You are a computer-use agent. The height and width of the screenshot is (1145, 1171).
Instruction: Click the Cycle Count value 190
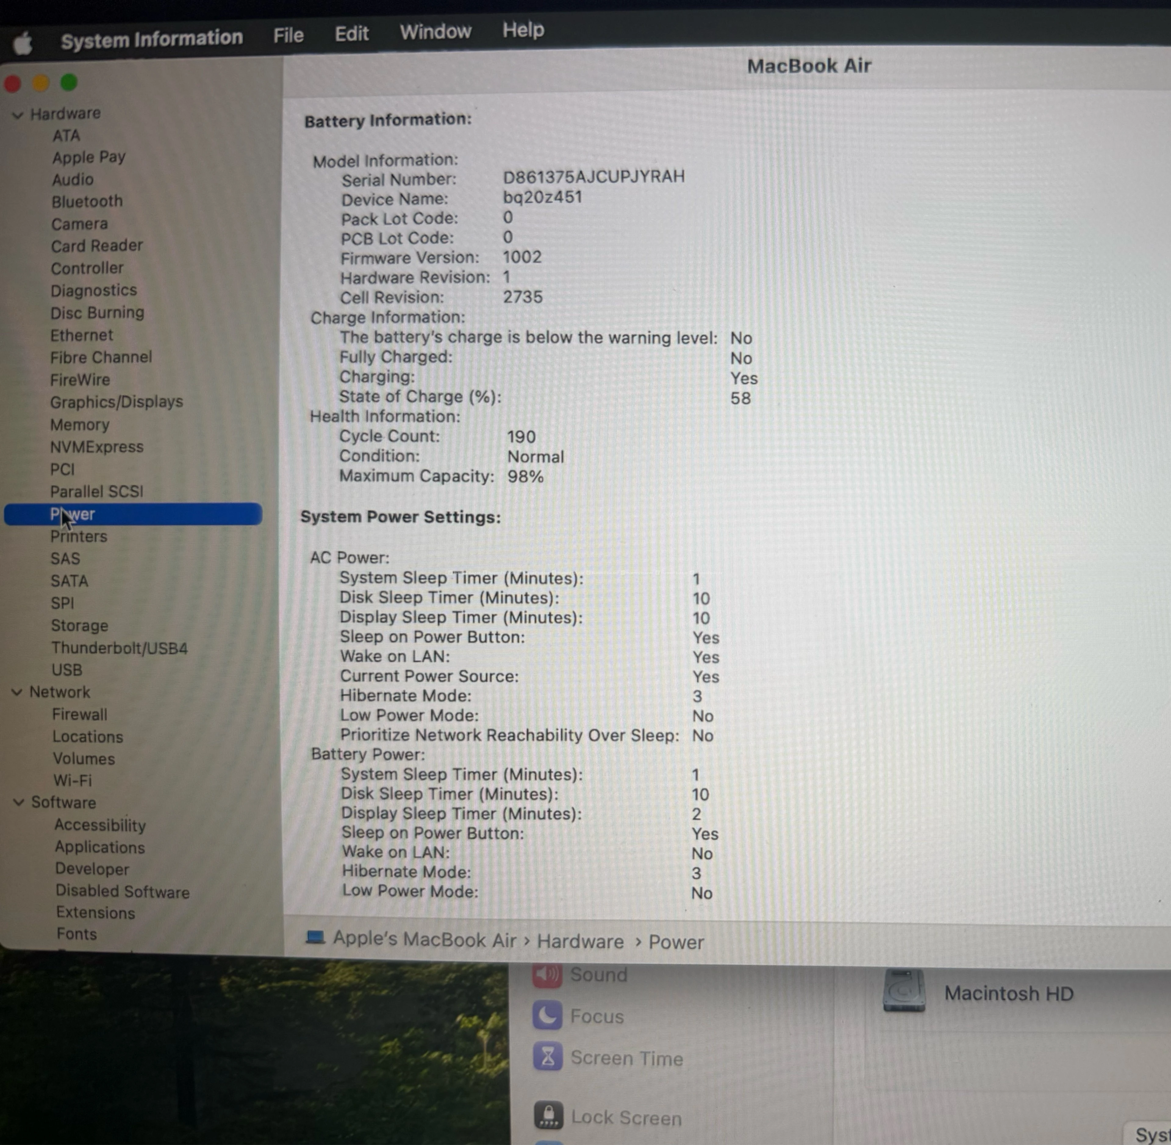(x=521, y=437)
